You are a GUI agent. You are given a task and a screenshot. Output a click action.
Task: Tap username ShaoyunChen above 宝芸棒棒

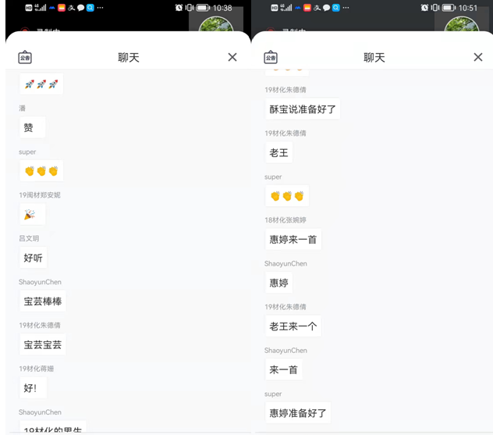tap(40, 282)
